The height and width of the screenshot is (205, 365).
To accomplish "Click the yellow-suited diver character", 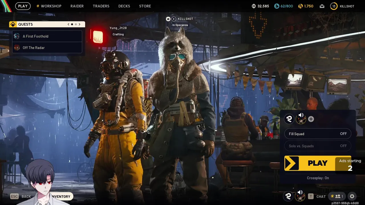I will [117, 125].
